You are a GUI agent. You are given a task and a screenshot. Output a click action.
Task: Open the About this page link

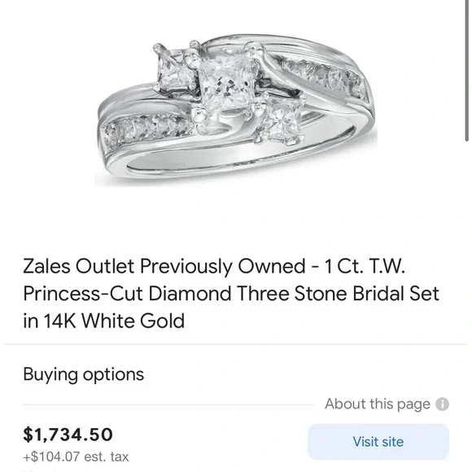click(378, 404)
